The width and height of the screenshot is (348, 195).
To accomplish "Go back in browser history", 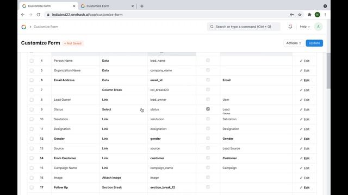I will coord(23,15).
